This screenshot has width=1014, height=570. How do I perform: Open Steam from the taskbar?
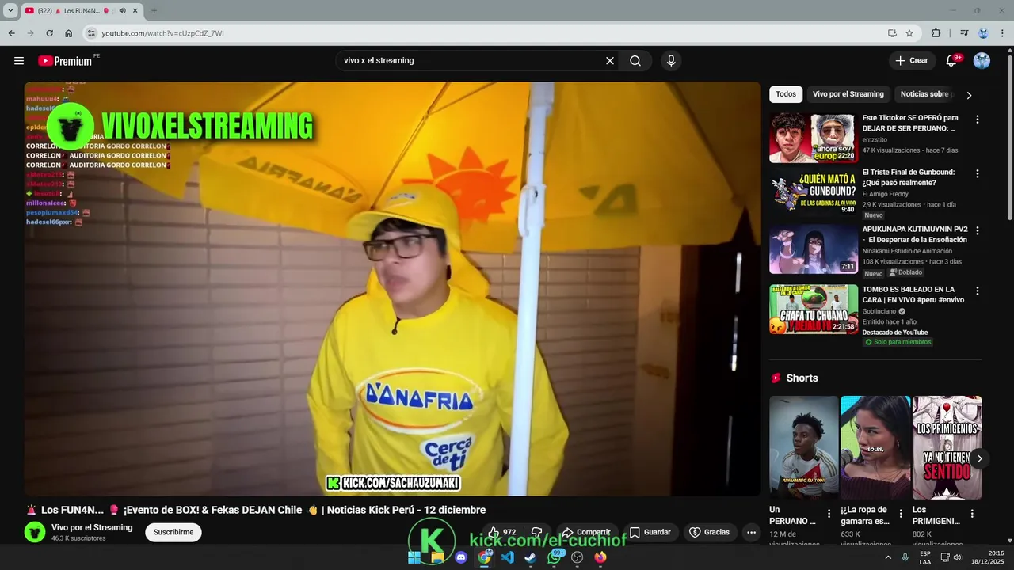(x=531, y=557)
